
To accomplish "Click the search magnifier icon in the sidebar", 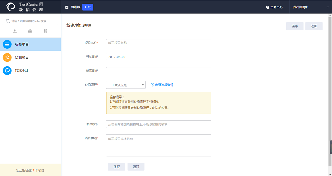I will [x=8, y=21].
